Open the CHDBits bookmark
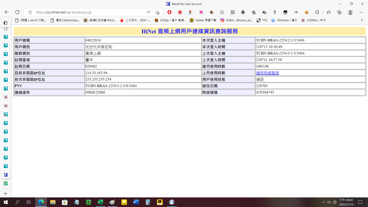 click(x=313, y=20)
